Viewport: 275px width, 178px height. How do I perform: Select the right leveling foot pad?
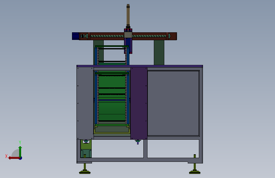pos(195,172)
